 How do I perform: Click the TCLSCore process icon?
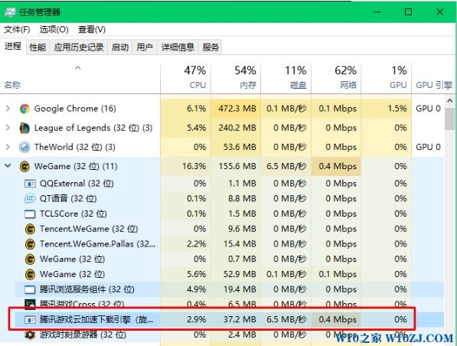point(30,214)
